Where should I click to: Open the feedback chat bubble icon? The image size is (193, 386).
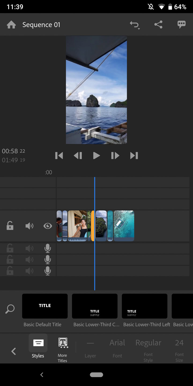pos(181,25)
